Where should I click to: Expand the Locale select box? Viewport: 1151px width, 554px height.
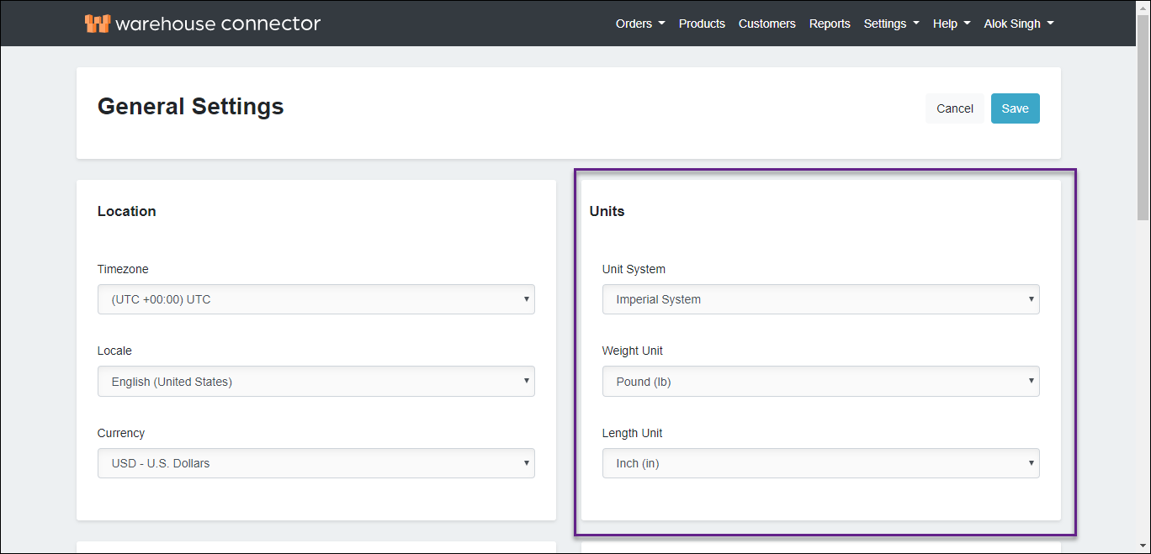click(x=316, y=382)
